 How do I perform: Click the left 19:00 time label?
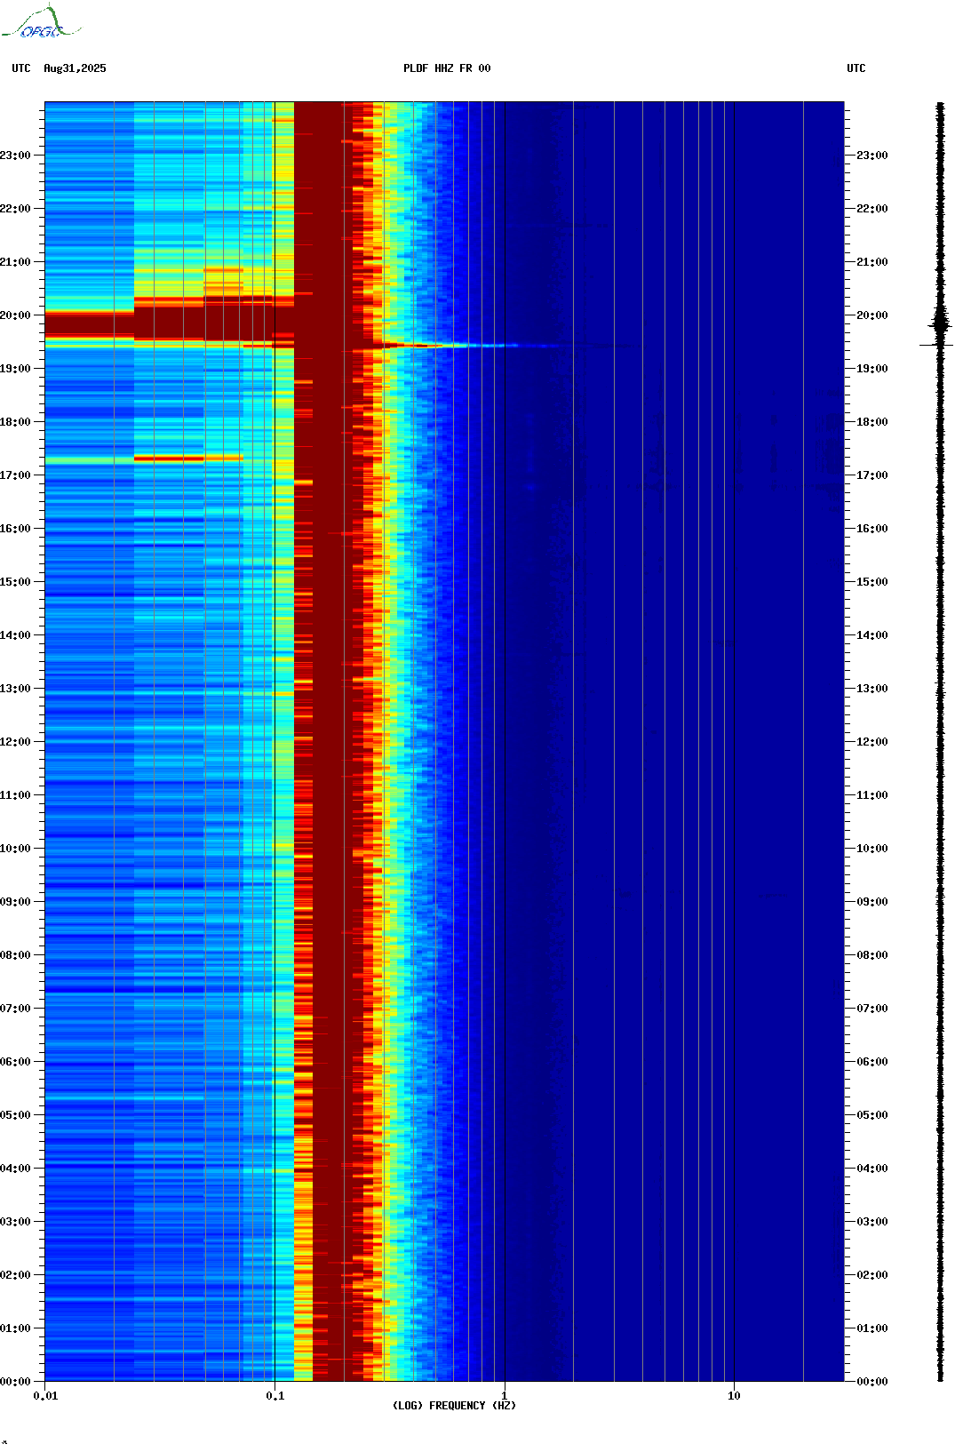click(15, 369)
